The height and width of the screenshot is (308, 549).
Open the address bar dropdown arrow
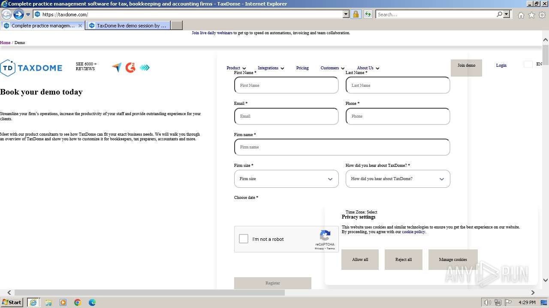[x=346, y=14]
